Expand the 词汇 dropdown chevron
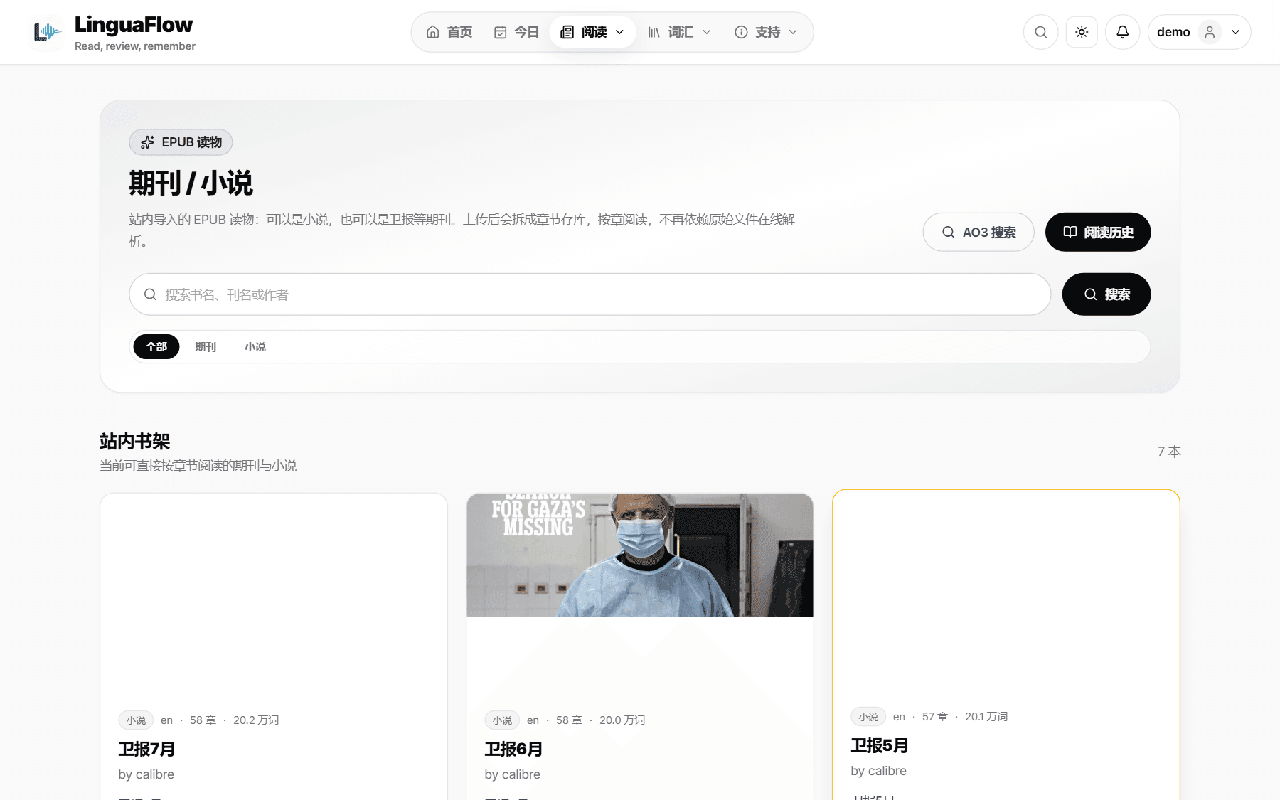 tap(707, 32)
